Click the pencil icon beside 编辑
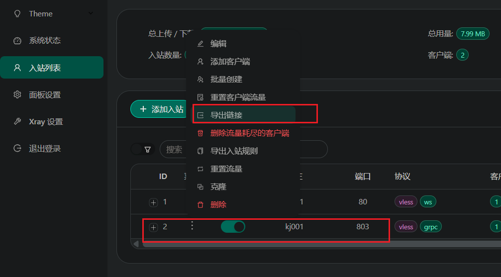 click(x=200, y=44)
